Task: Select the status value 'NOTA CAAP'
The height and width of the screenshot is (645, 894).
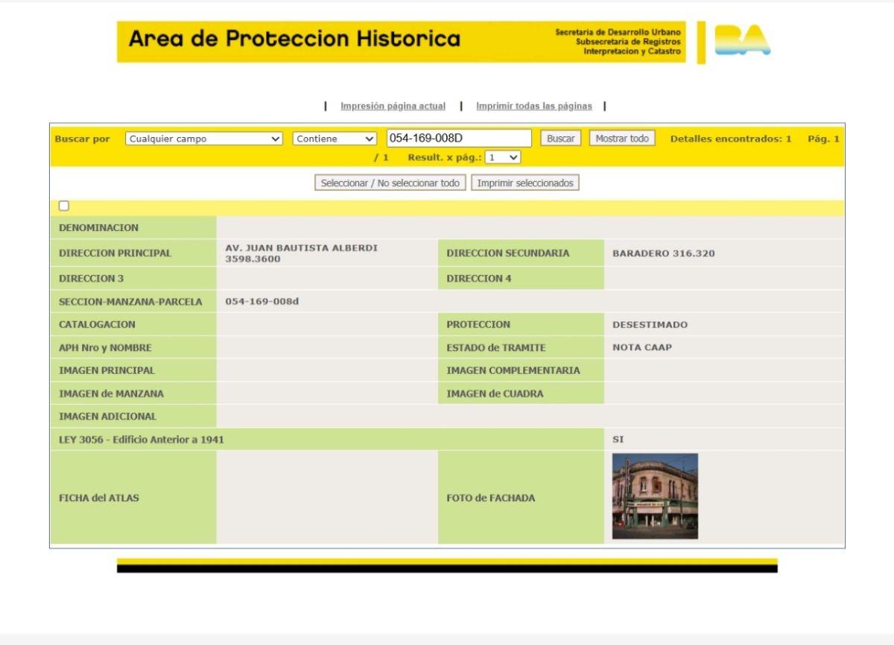Action: click(x=642, y=348)
